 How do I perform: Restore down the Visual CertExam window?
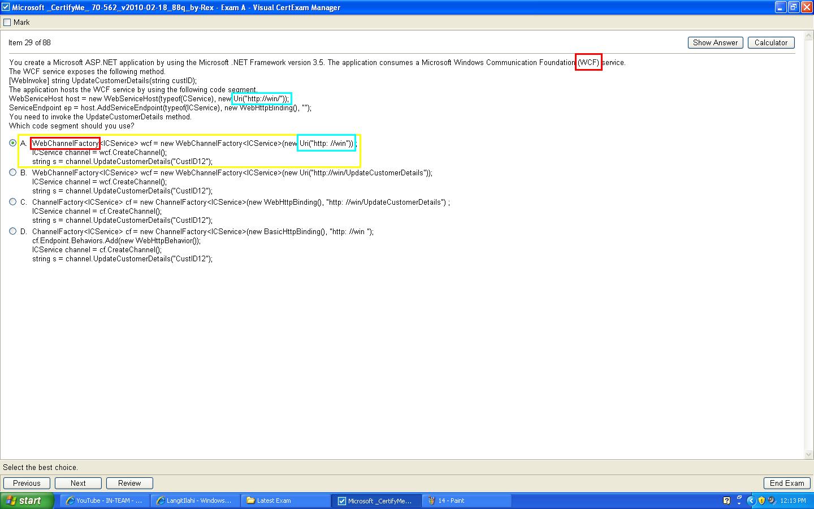(x=793, y=7)
